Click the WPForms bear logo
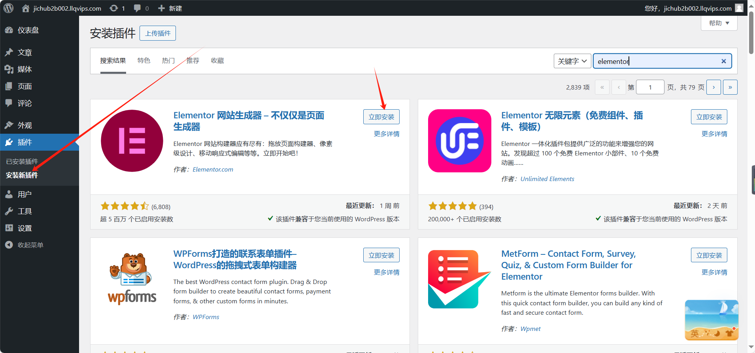 click(132, 279)
